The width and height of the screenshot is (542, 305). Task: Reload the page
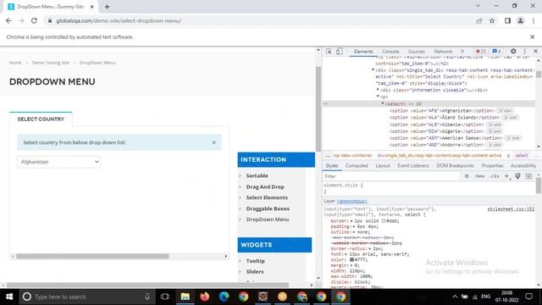(34, 20)
